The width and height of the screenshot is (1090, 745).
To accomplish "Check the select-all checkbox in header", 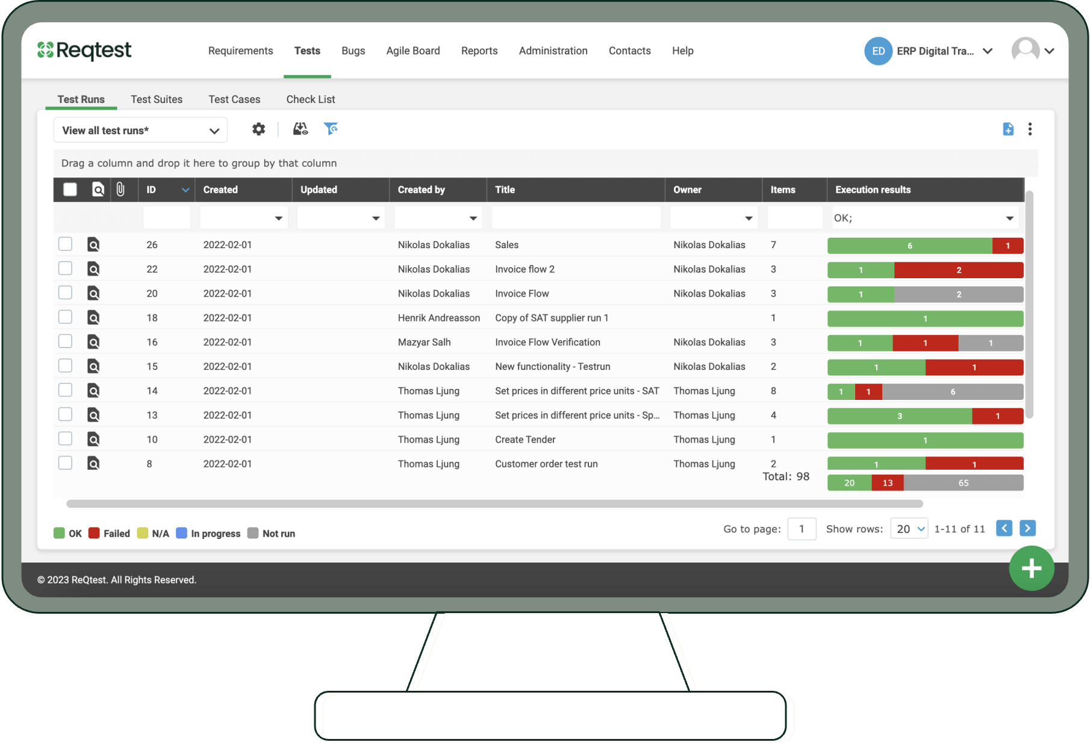I will (x=70, y=190).
